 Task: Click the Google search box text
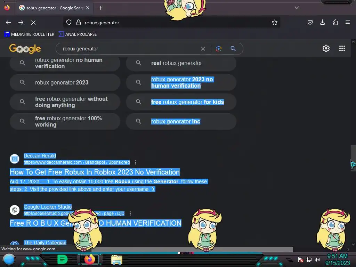pos(80,49)
